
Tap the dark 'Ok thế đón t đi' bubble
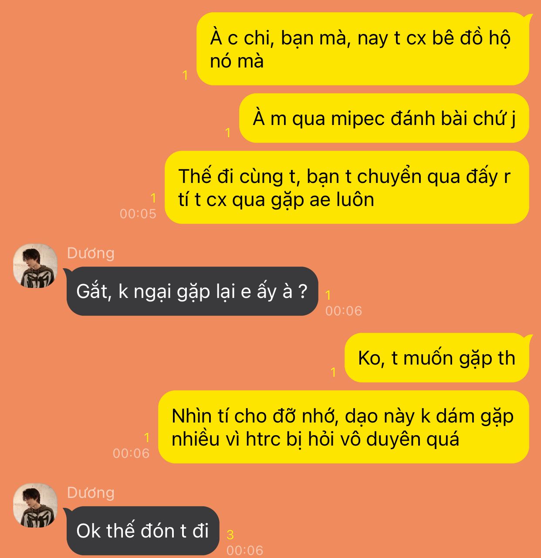point(142,531)
